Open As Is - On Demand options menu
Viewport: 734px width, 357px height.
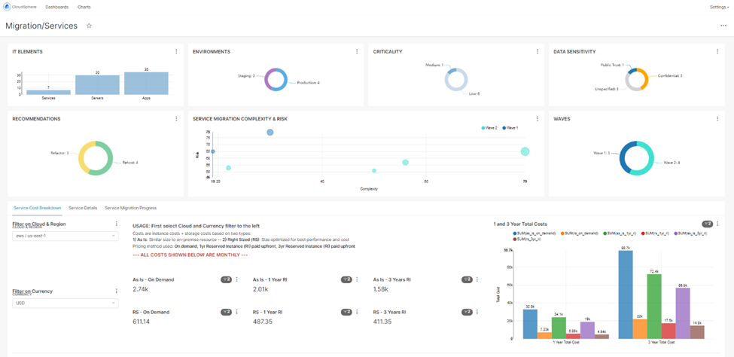click(x=237, y=279)
